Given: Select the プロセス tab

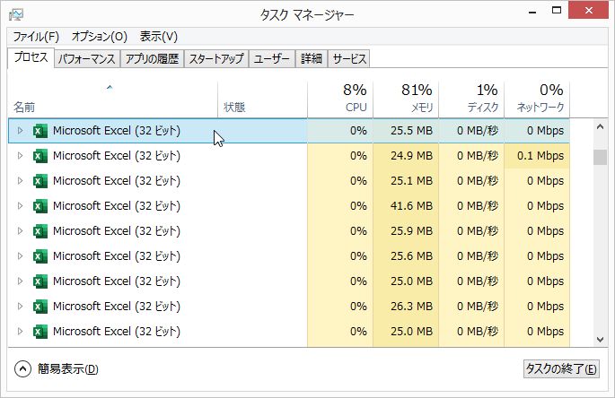Looking at the screenshot, I should 31,57.
